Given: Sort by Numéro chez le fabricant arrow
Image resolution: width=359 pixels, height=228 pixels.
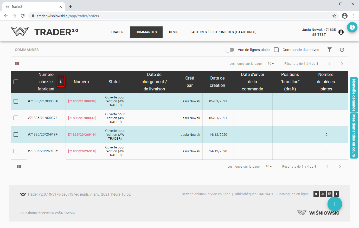Looking at the screenshot, I should (61, 82).
